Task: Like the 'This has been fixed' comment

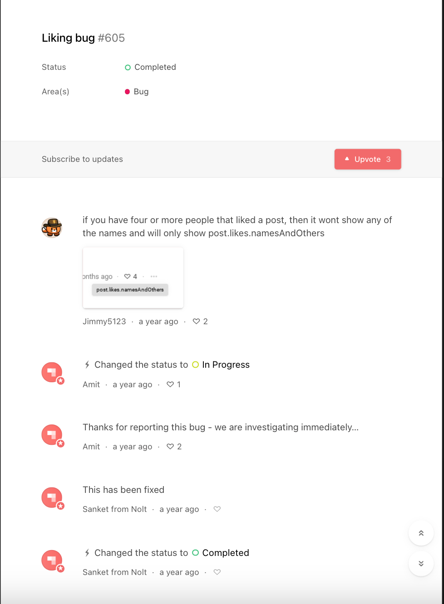Action: pyautogui.click(x=217, y=509)
